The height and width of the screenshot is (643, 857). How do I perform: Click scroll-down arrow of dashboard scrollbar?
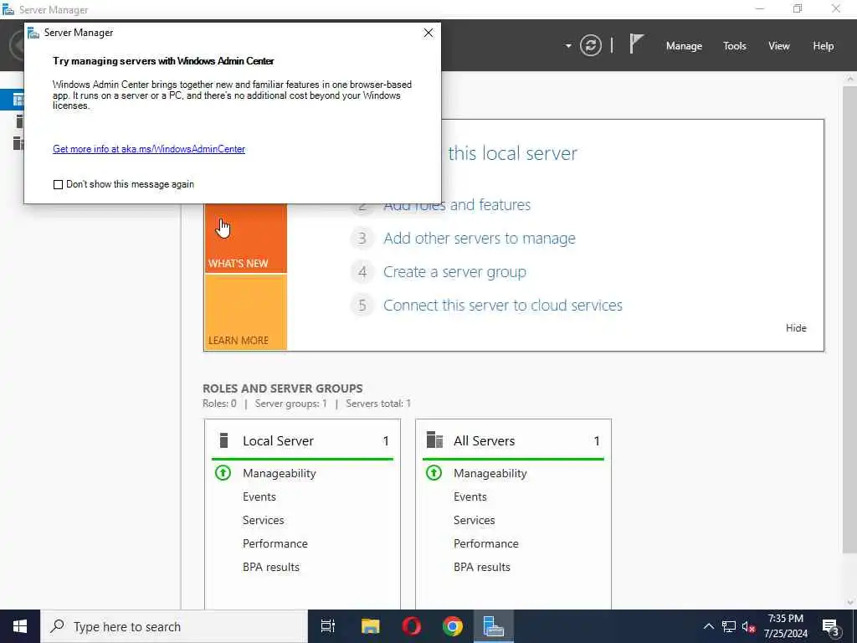click(850, 603)
